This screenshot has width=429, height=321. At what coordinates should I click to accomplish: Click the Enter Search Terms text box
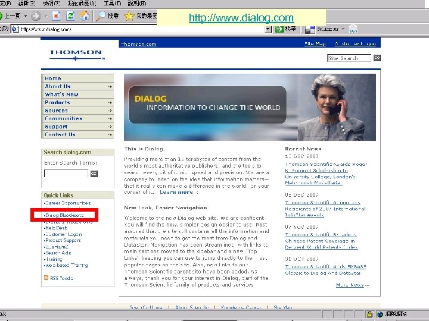66,174
